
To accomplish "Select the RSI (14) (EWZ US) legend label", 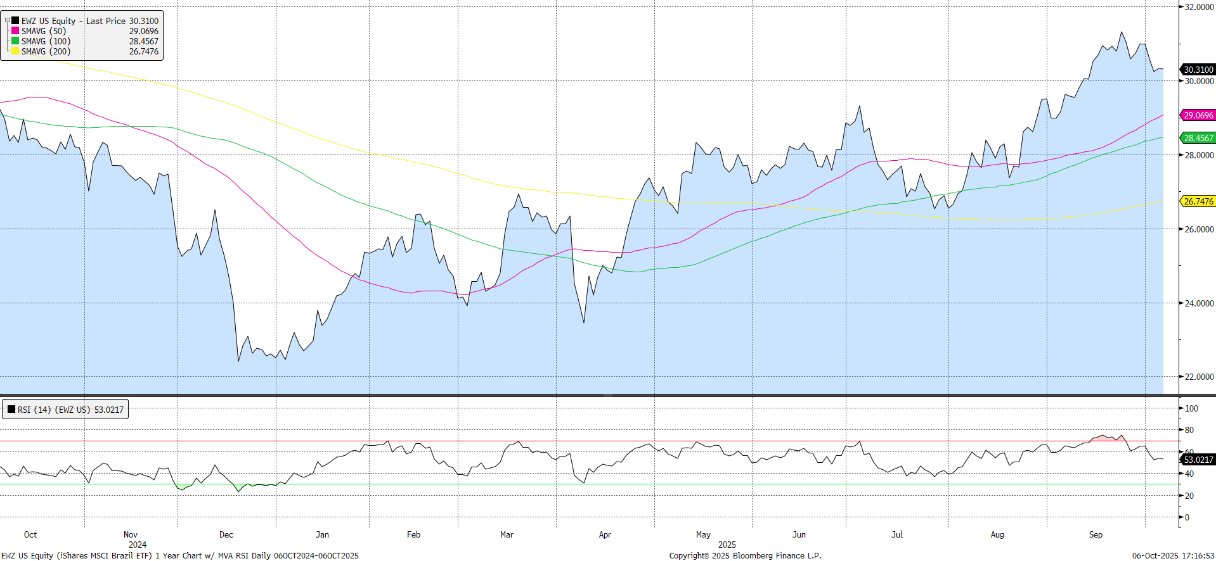I will [54, 410].
